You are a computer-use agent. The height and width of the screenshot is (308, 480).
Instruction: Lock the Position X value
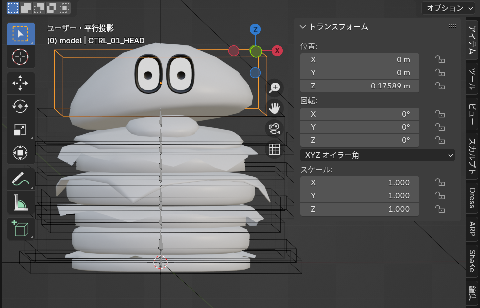[439, 60]
